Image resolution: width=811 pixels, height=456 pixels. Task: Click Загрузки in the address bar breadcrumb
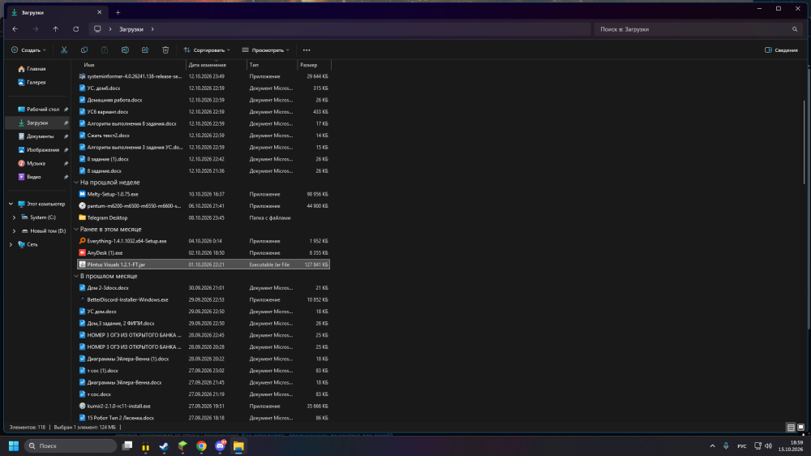click(x=131, y=29)
